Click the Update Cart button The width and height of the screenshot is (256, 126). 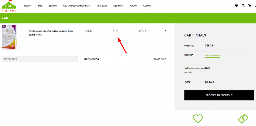point(159,59)
